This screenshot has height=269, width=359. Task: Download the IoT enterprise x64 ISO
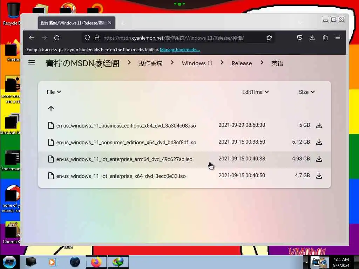point(319,176)
